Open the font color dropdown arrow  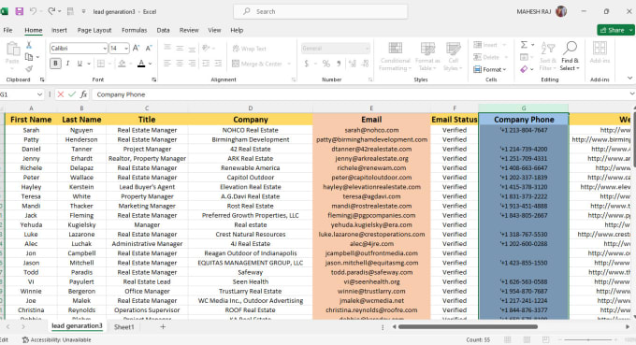(151, 64)
